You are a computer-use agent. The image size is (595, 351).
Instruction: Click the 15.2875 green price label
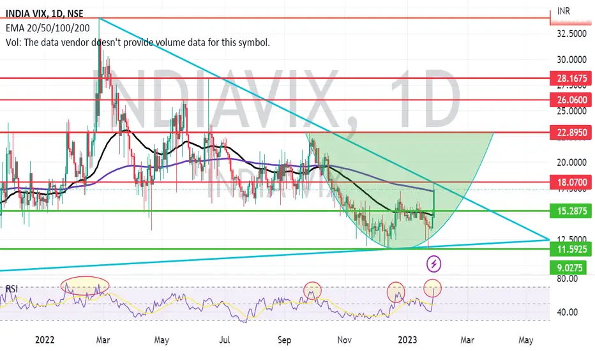pos(571,211)
